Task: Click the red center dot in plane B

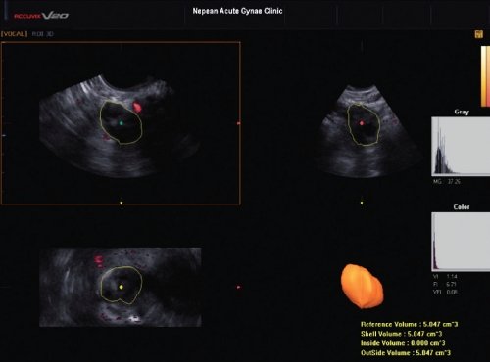Action: point(362,123)
